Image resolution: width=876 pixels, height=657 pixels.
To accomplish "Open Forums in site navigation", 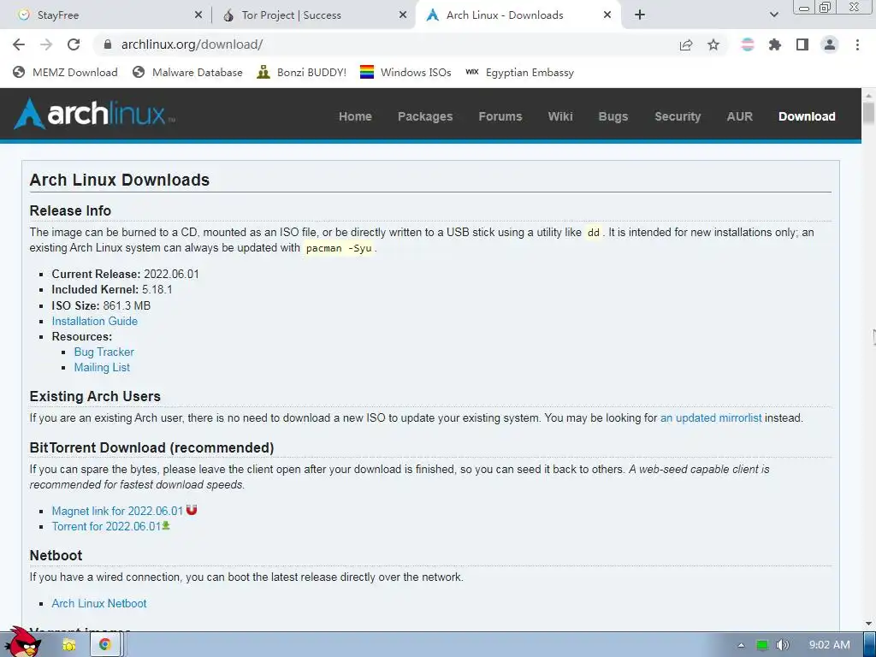I will (500, 116).
